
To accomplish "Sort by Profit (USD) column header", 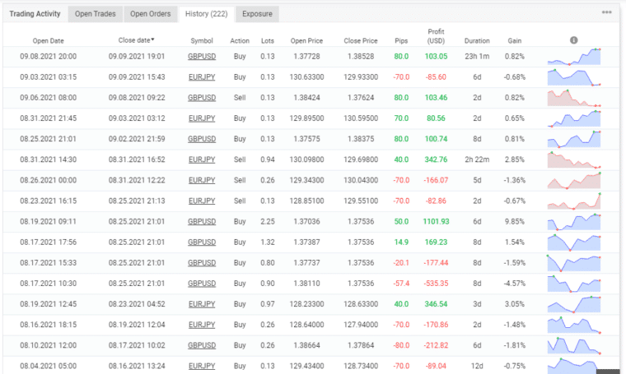I will (x=437, y=36).
